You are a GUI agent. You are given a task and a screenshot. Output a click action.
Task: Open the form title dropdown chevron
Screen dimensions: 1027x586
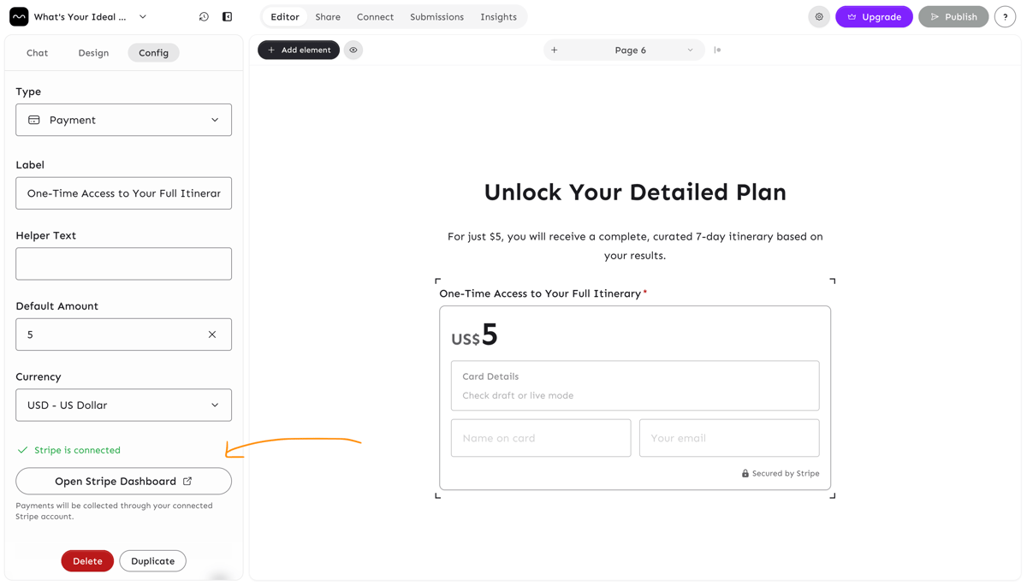click(143, 17)
